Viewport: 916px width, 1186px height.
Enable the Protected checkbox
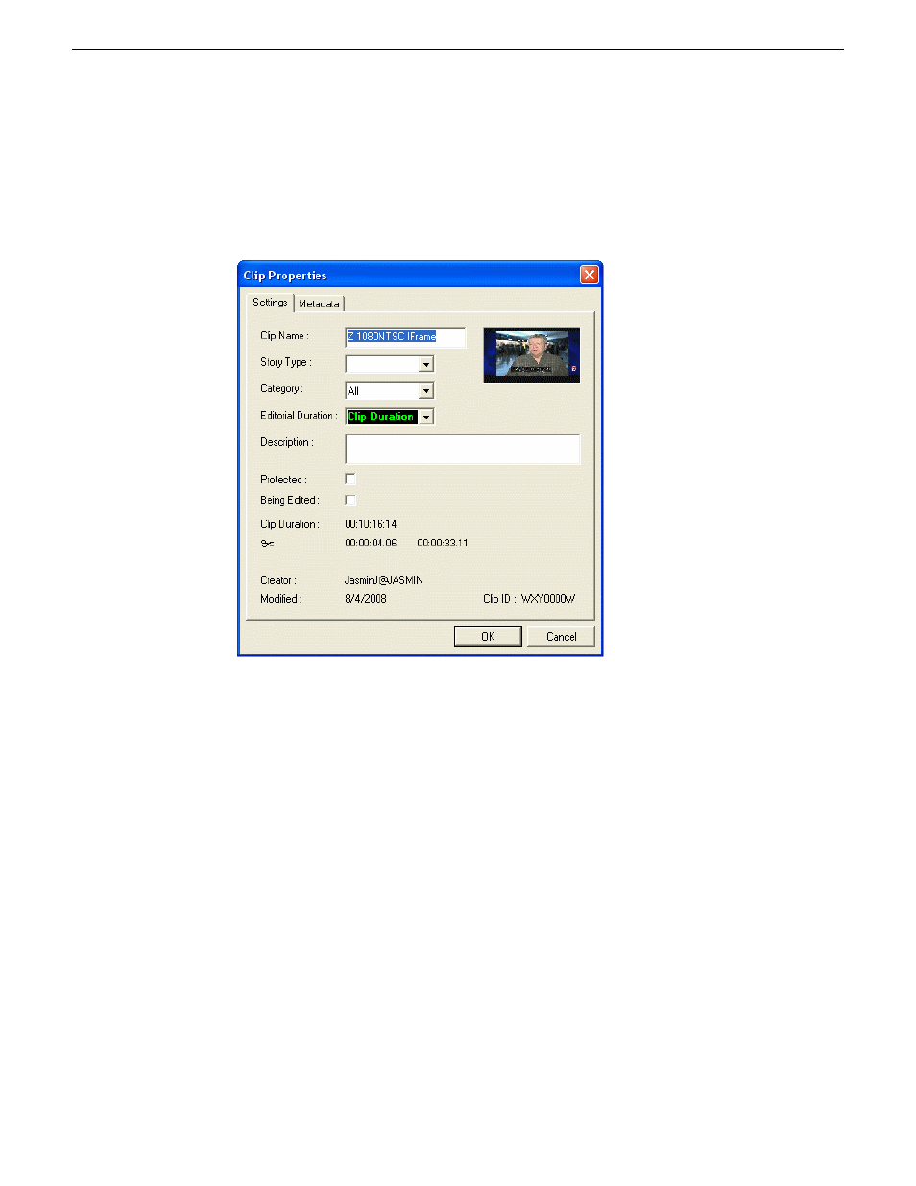pos(350,479)
